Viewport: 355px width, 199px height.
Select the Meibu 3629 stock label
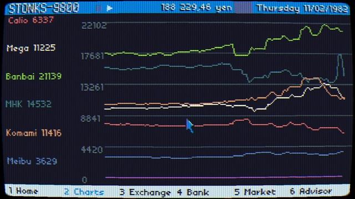pos(32,161)
